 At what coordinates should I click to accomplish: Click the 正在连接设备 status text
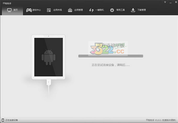tap(12, 120)
